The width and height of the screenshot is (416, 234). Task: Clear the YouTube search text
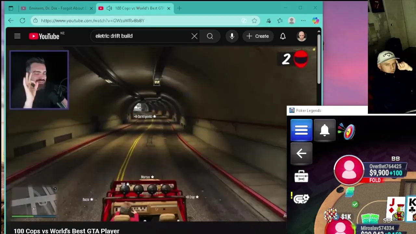pyautogui.click(x=194, y=36)
